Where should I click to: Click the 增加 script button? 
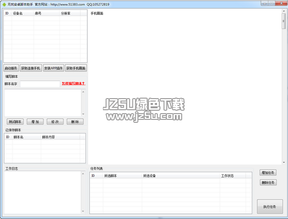tap(35, 122)
